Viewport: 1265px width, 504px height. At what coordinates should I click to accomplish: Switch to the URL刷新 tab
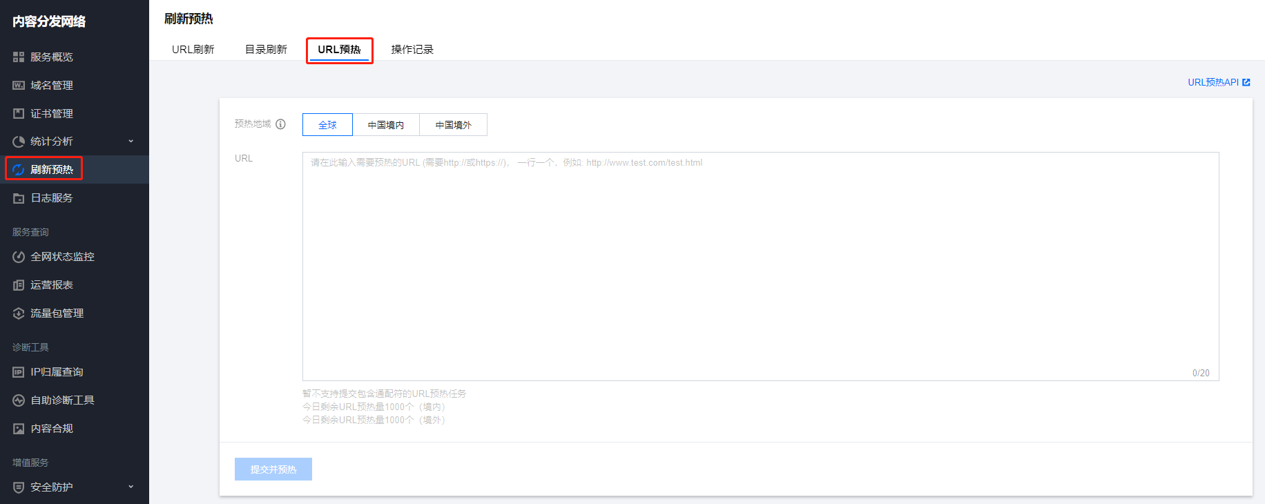[193, 50]
